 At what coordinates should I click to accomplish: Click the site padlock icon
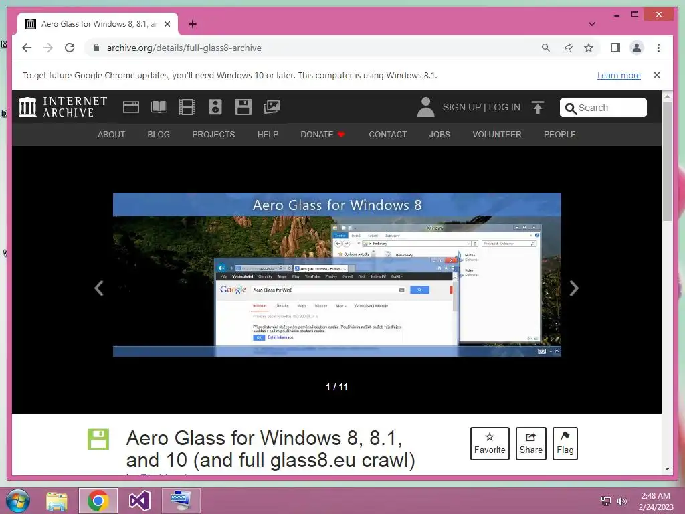point(96,48)
